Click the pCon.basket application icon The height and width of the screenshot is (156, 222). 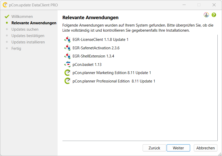click(x=68, y=64)
